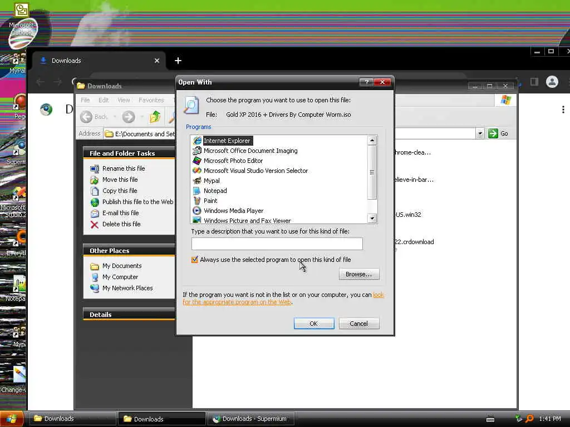
Task: Click Move this file task
Action: [120, 180]
